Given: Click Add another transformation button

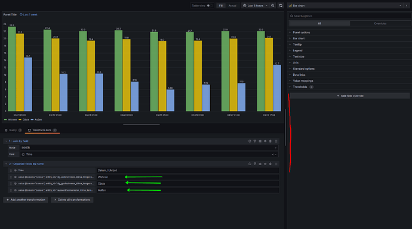Looking at the screenshot, I should [26, 200].
